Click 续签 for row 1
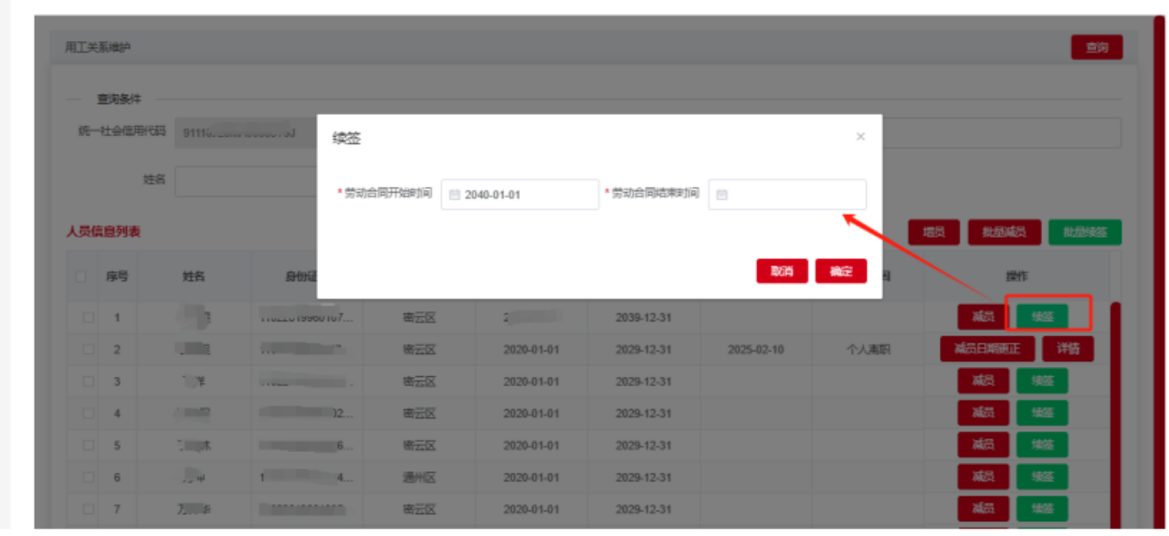The width and height of the screenshot is (1169, 536). tap(1042, 317)
